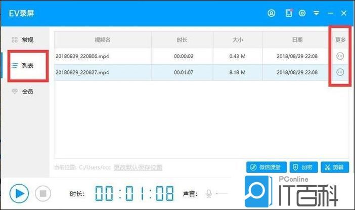Open the 微信课堂 button
This screenshot has height=210, width=355.
(267, 167)
